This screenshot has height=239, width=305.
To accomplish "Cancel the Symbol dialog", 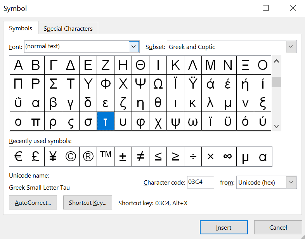I will 278,227.
